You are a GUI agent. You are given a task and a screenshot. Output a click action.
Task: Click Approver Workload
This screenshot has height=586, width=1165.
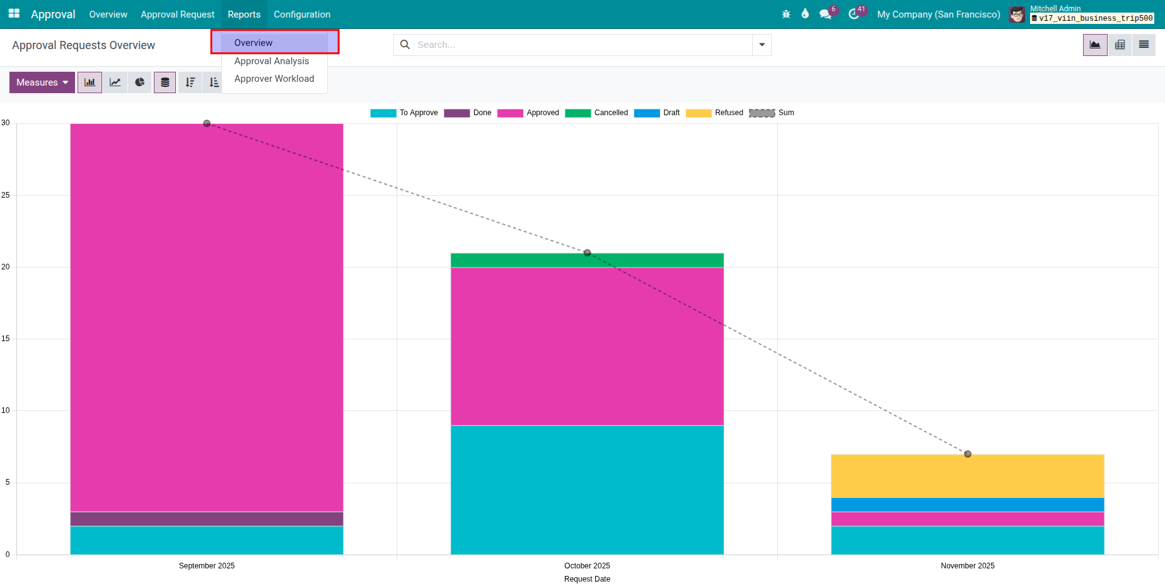274,78
